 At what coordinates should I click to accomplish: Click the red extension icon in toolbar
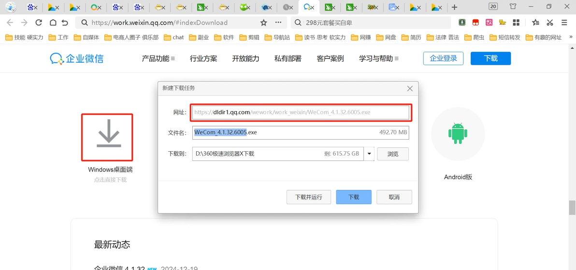pyautogui.click(x=475, y=22)
